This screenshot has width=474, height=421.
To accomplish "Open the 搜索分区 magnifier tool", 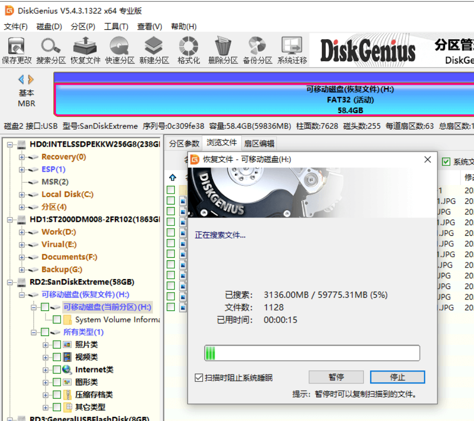I will (51, 50).
